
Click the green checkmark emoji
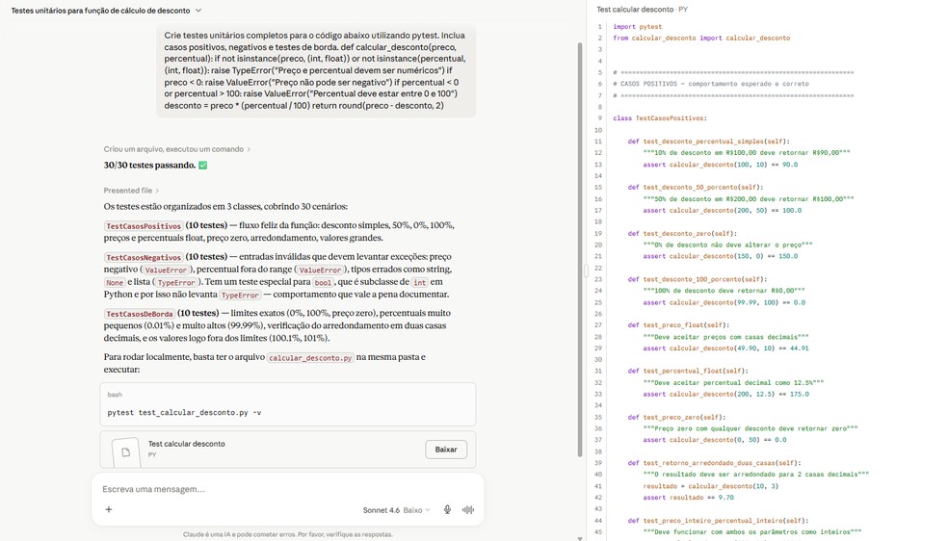(x=203, y=165)
